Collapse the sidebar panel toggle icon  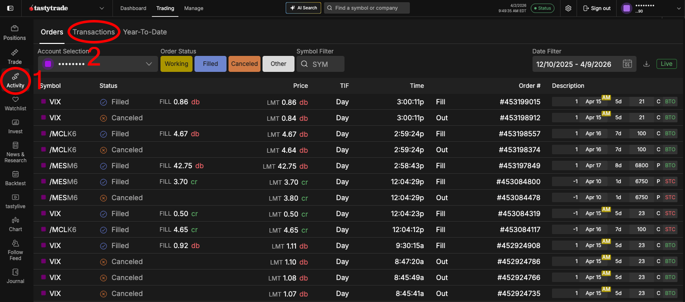click(x=10, y=8)
